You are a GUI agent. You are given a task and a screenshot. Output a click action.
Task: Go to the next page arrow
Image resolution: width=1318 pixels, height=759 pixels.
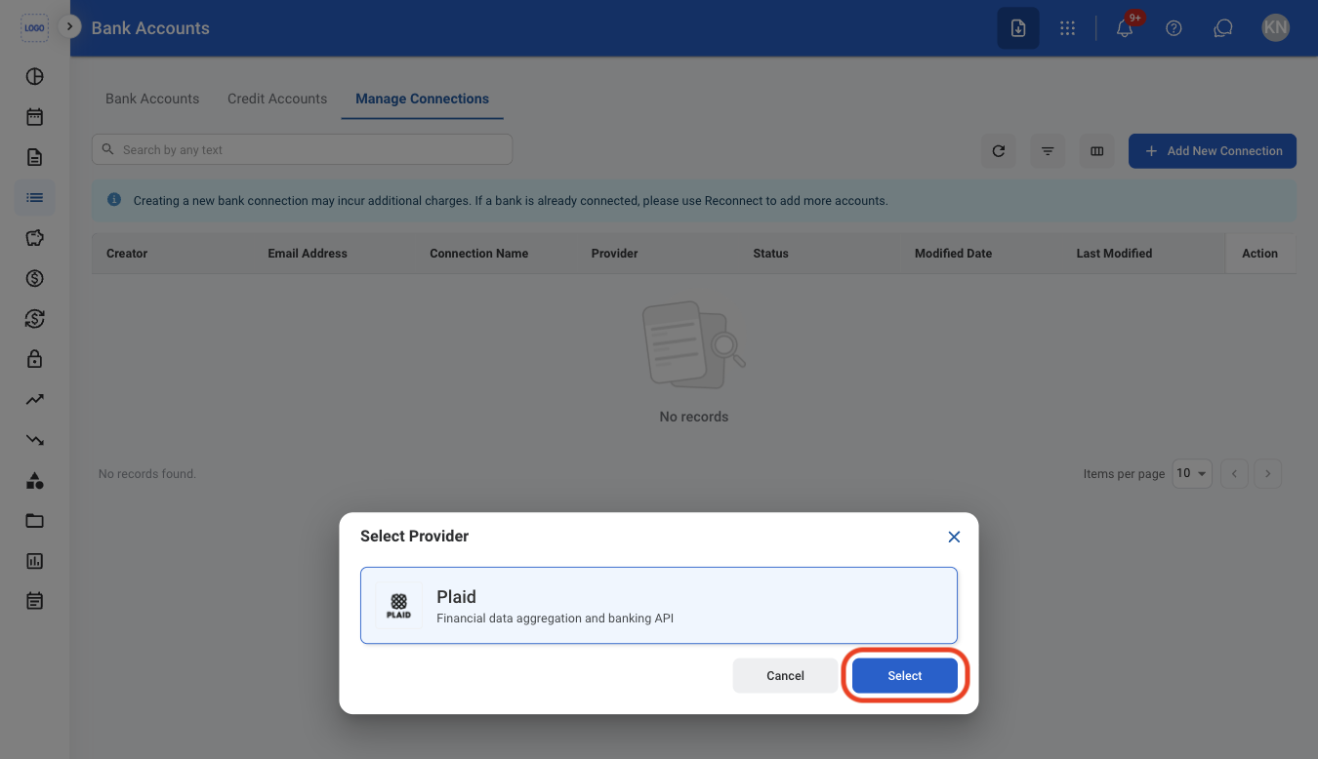coord(1267,473)
